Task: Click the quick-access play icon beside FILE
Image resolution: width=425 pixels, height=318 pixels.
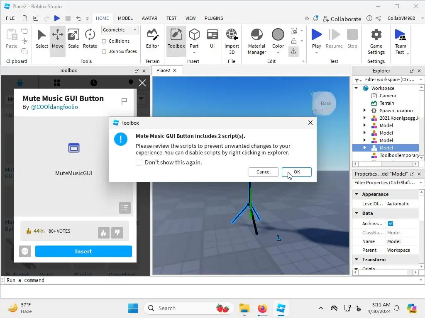Action: (57, 18)
